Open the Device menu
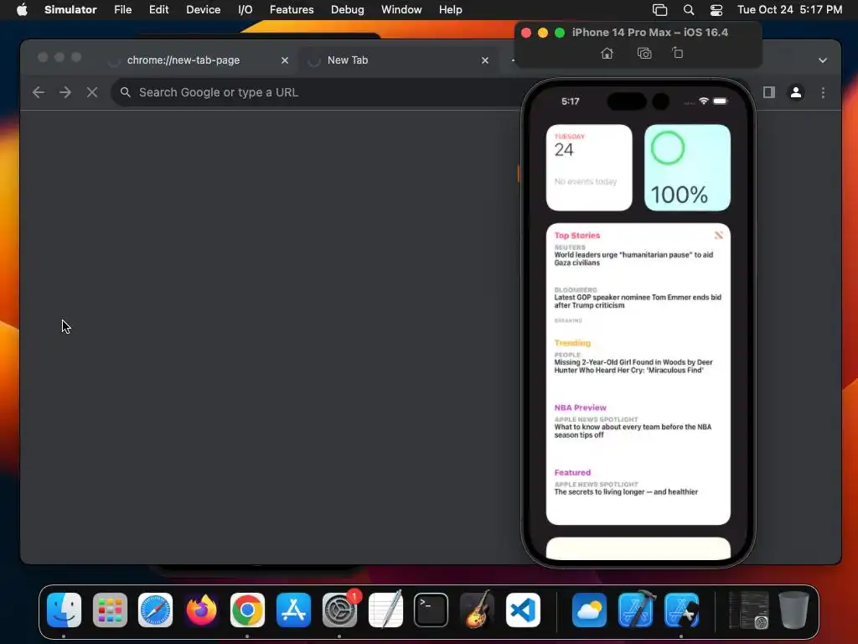This screenshot has width=858, height=644. coord(203,9)
